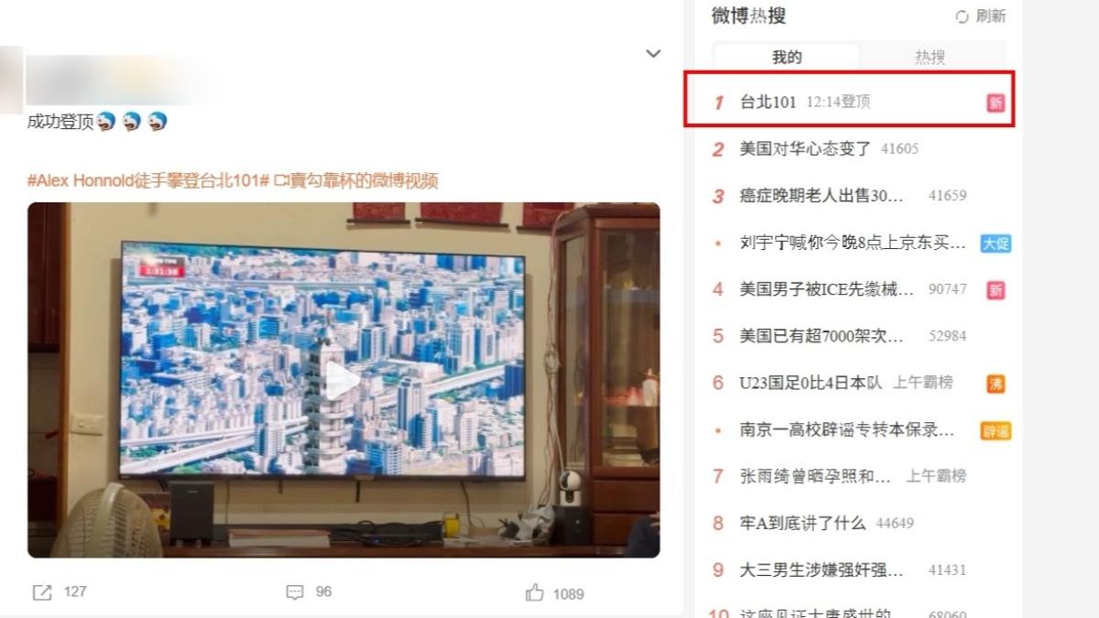
Task: Click the 新 badge beside 美国男子被ICE entry
Action: tap(996, 290)
